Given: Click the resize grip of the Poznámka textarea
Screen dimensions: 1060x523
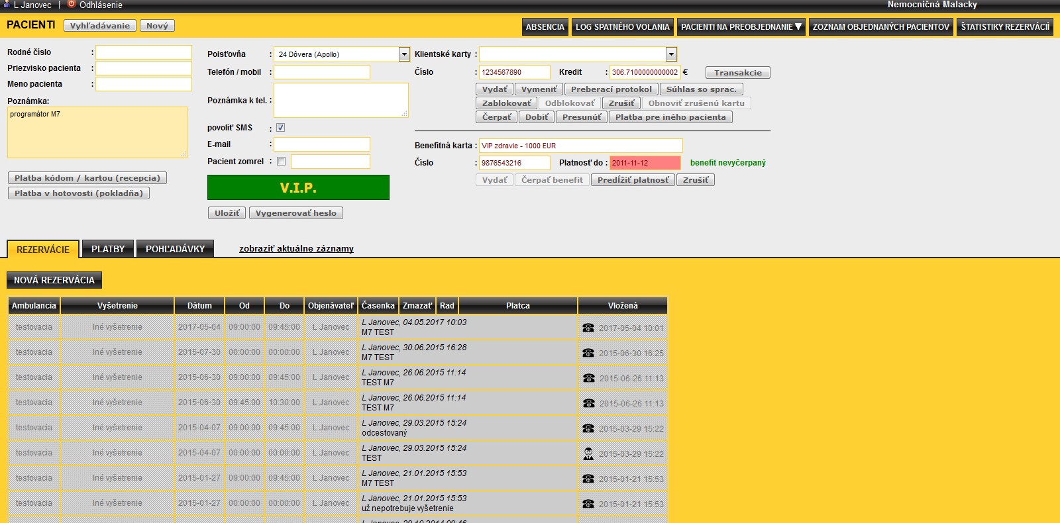Looking at the screenshot, I should (x=184, y=154).
